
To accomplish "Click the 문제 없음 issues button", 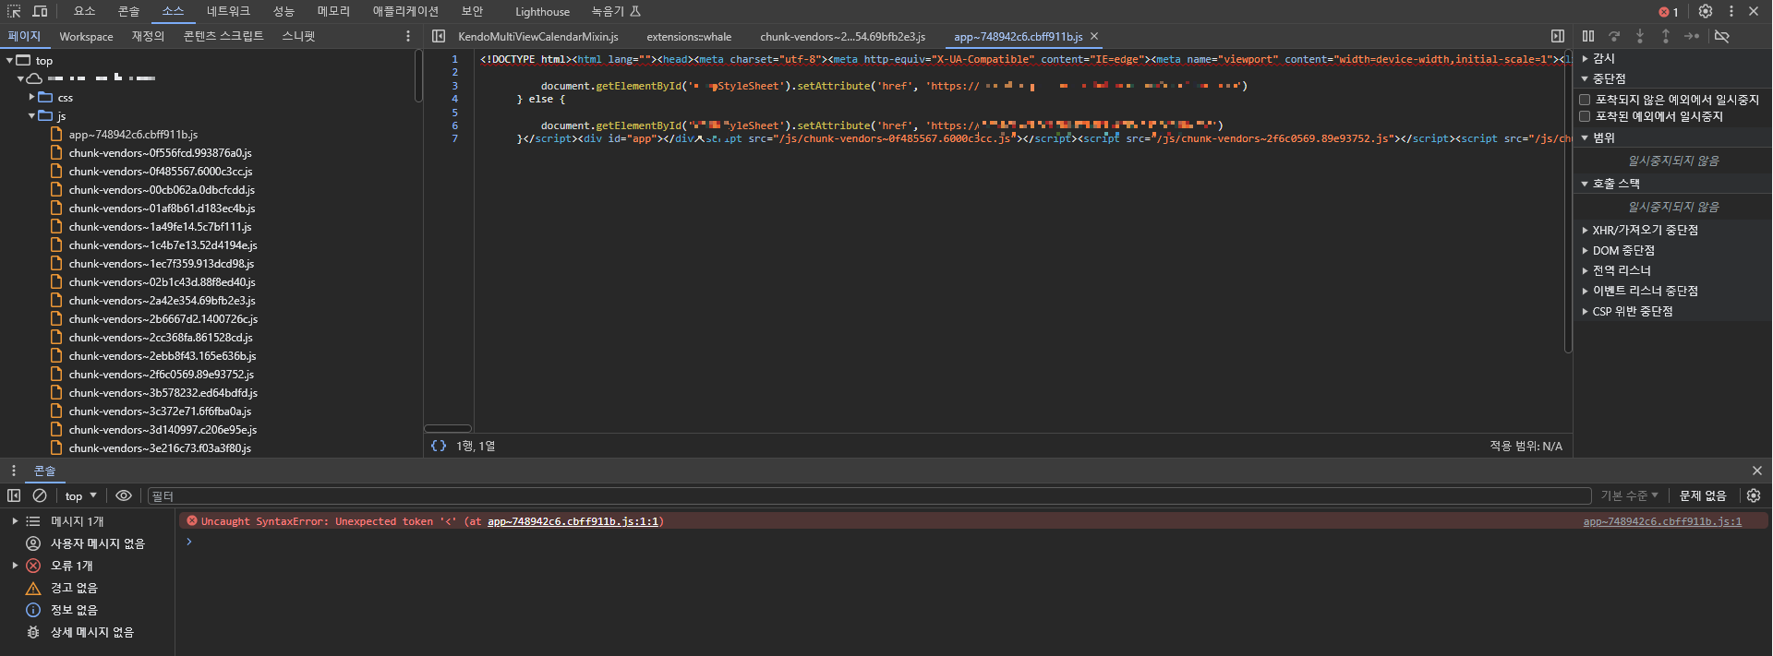I will point(1703,495).
